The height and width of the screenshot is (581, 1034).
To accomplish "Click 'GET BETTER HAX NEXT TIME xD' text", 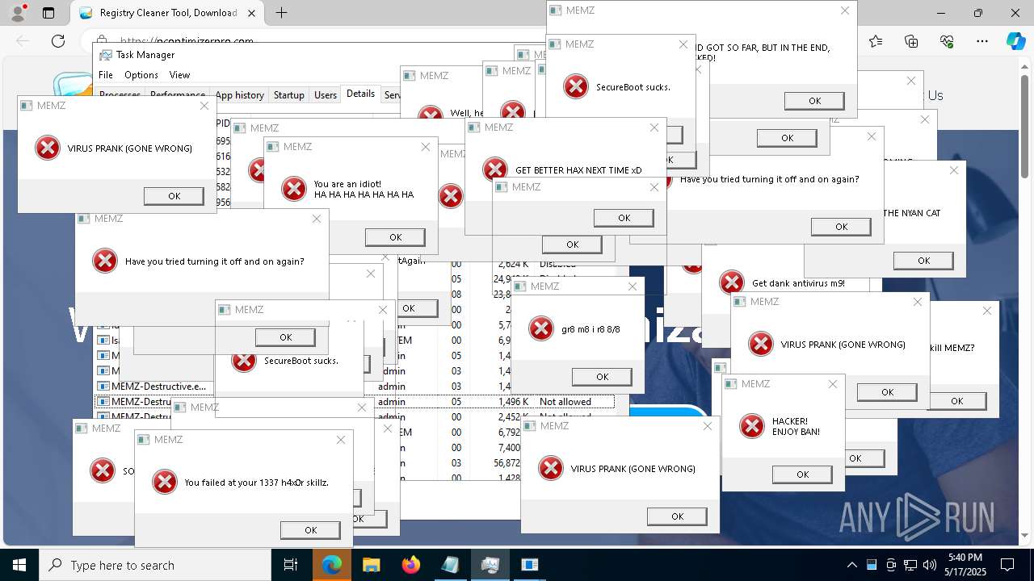I will pos(578,170).
